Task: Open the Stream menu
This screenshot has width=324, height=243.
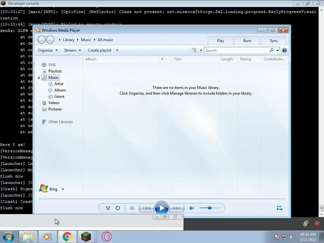Action: 72,50
